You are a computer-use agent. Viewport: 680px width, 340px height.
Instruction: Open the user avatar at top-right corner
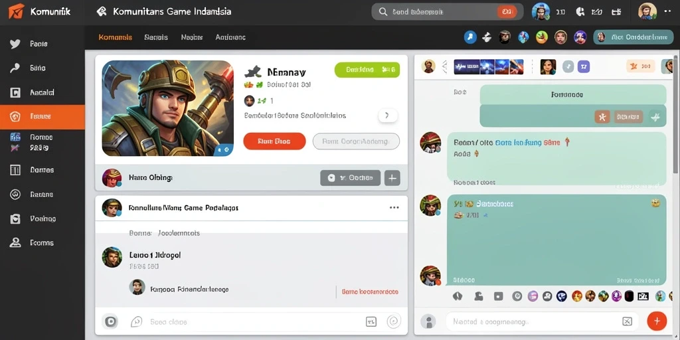647,12
